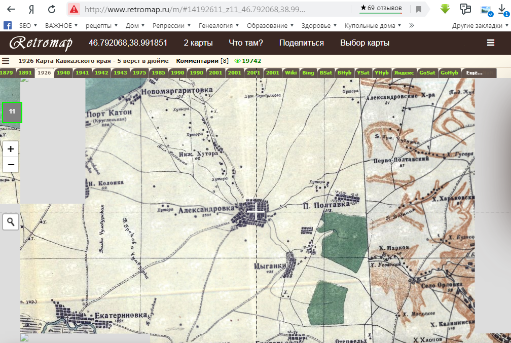The width and height of the screenshot is (511, 343).
Task: Click the 69 отзывов reviews badge
Action: pyautogui.click(x=381, y=9)
